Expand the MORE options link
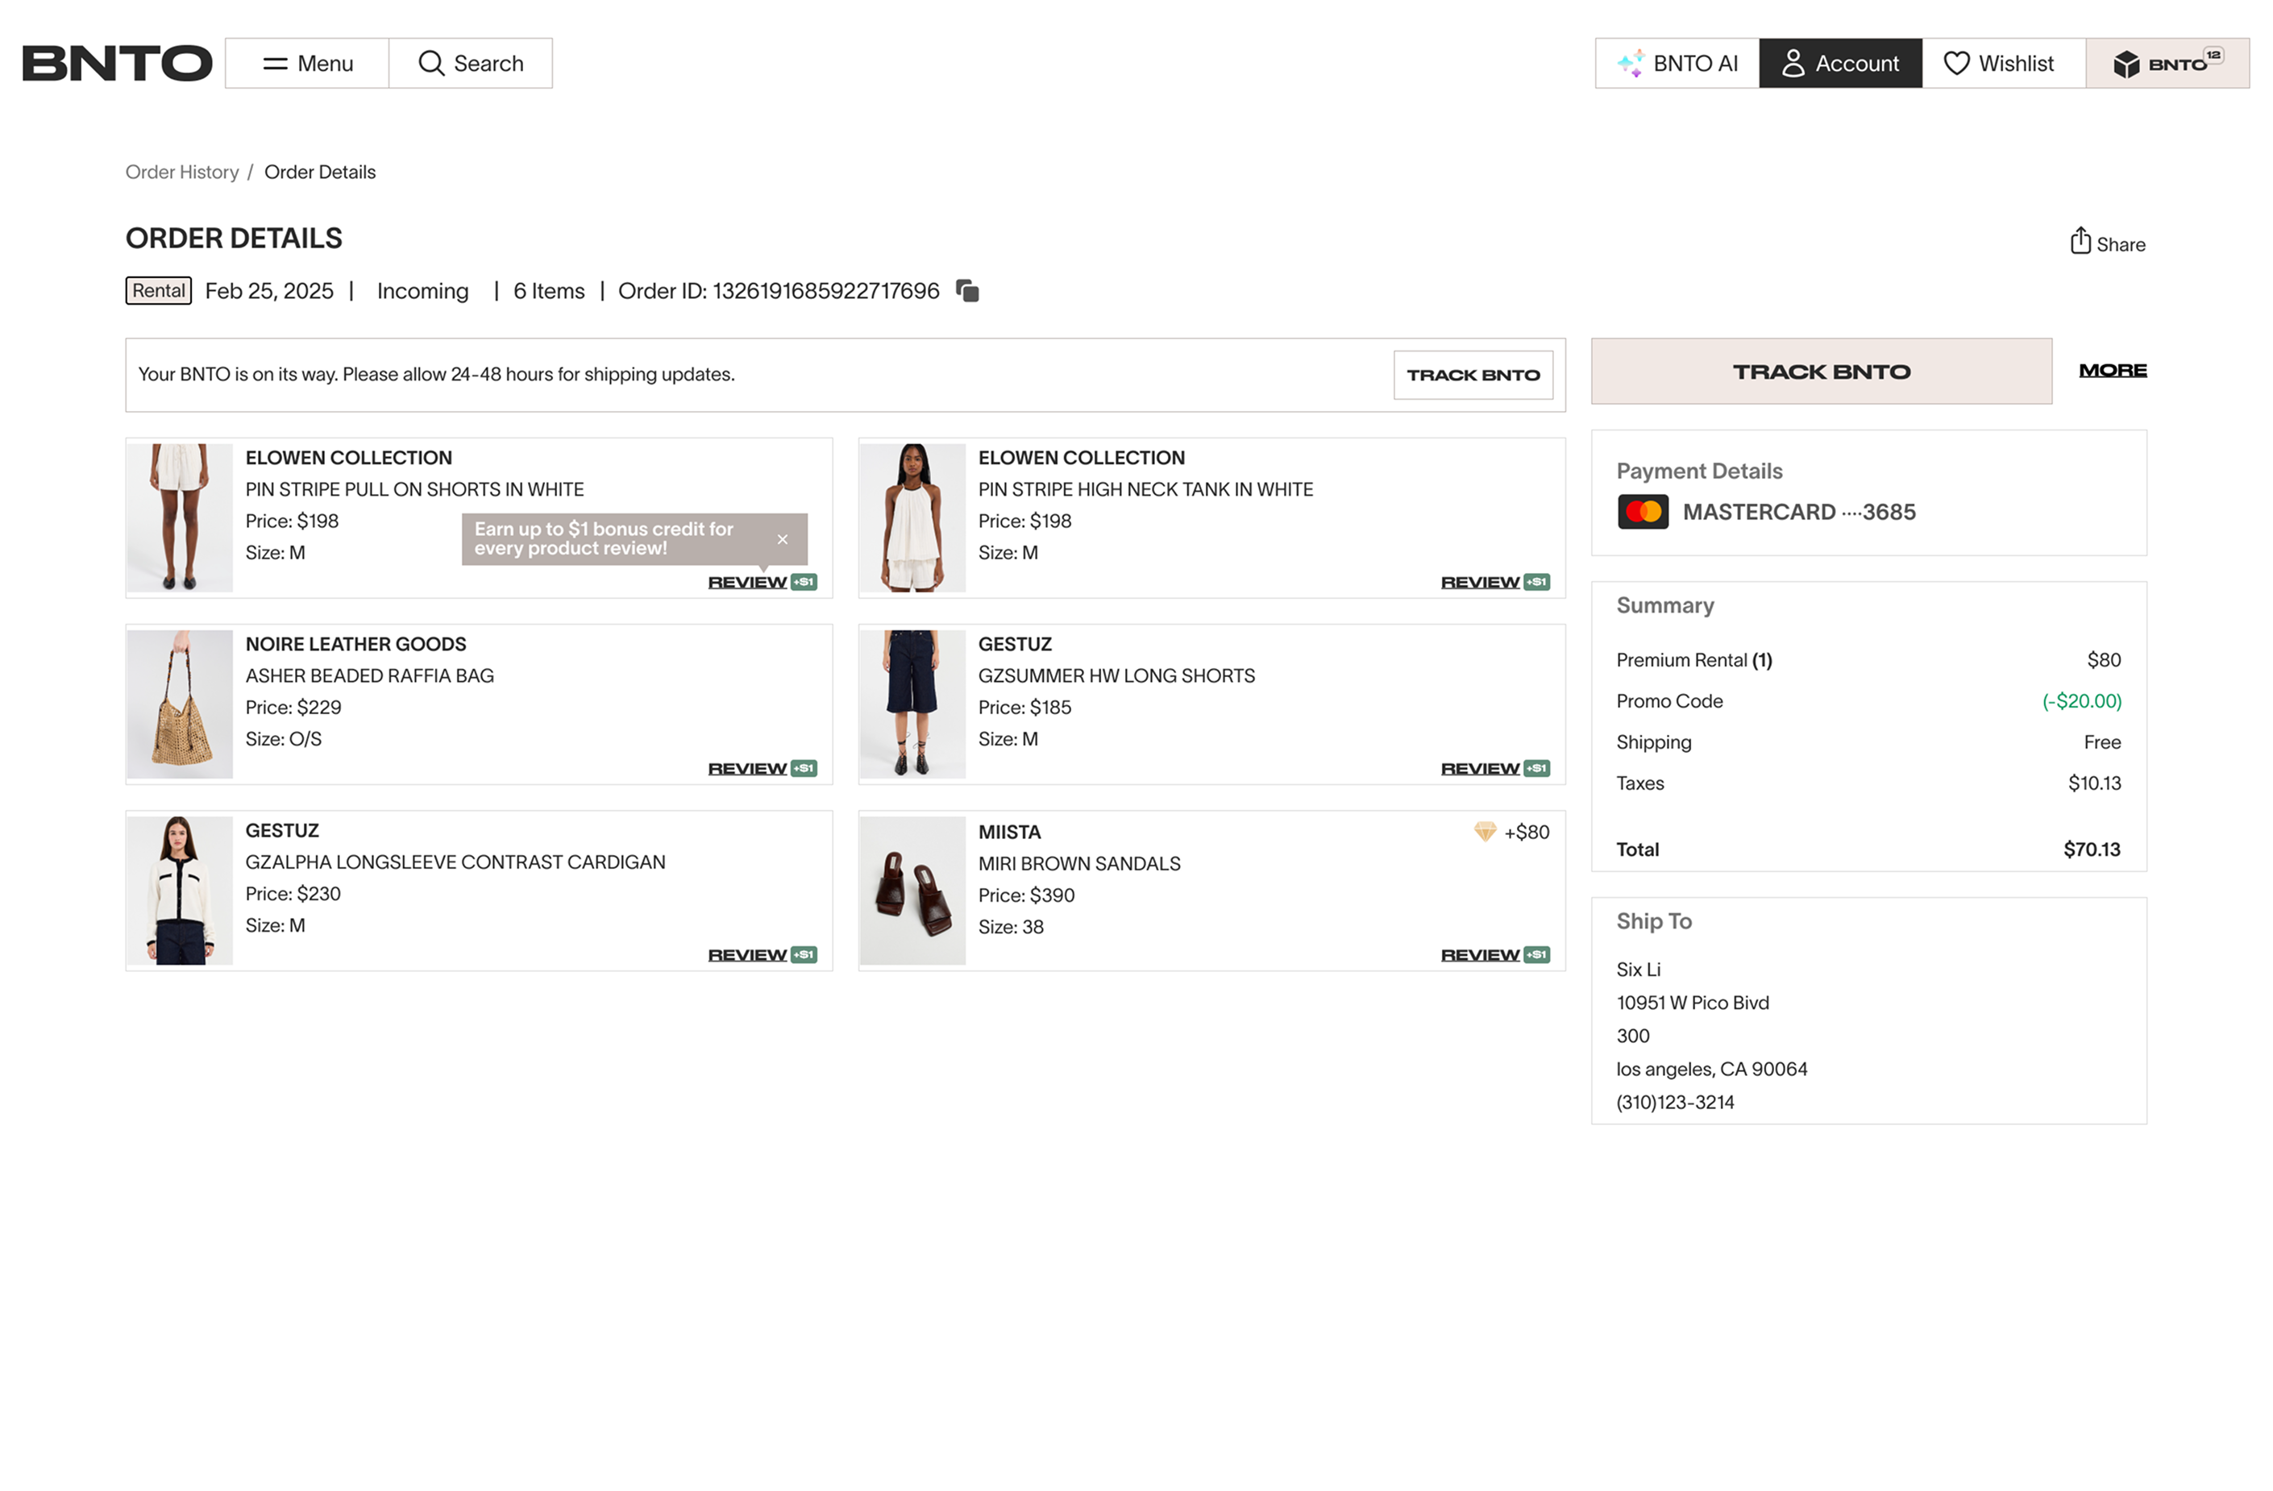The height and width of the screenshot is (1491, 2273). [2112, 371]
